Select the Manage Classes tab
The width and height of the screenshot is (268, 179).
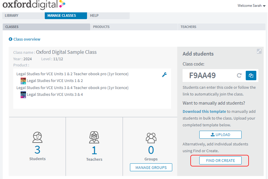(x=66, y=15)
